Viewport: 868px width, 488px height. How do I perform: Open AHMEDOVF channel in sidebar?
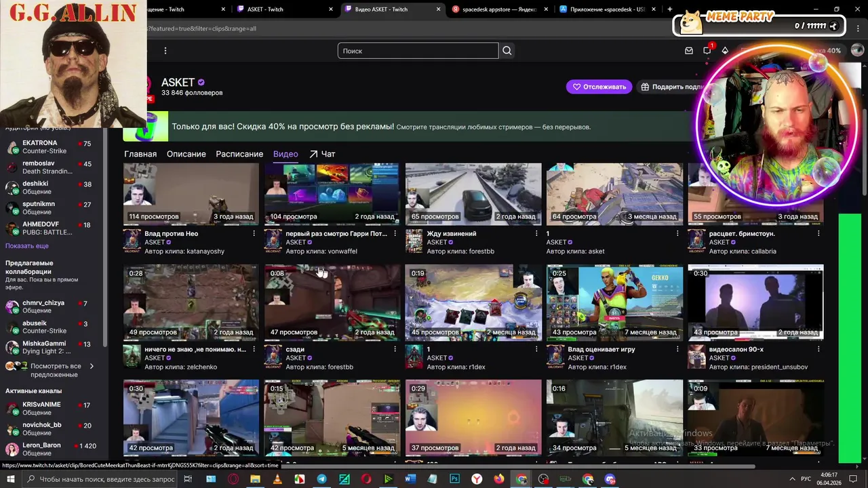50,228
